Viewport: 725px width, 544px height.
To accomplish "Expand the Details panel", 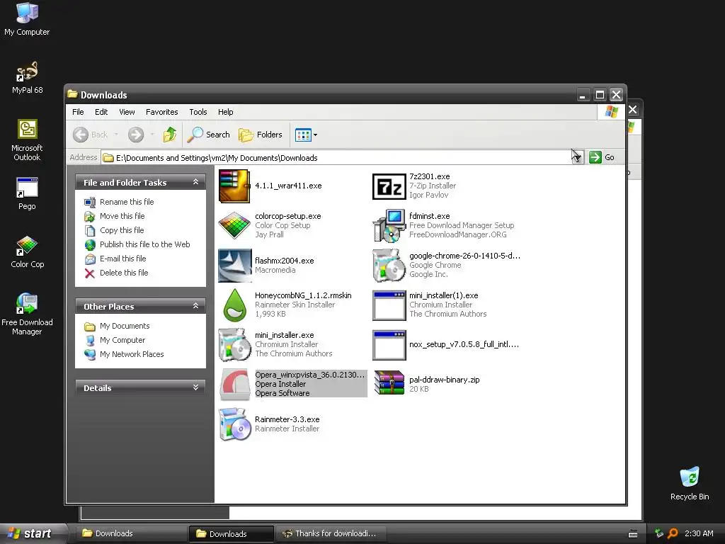I will (195, 387).
